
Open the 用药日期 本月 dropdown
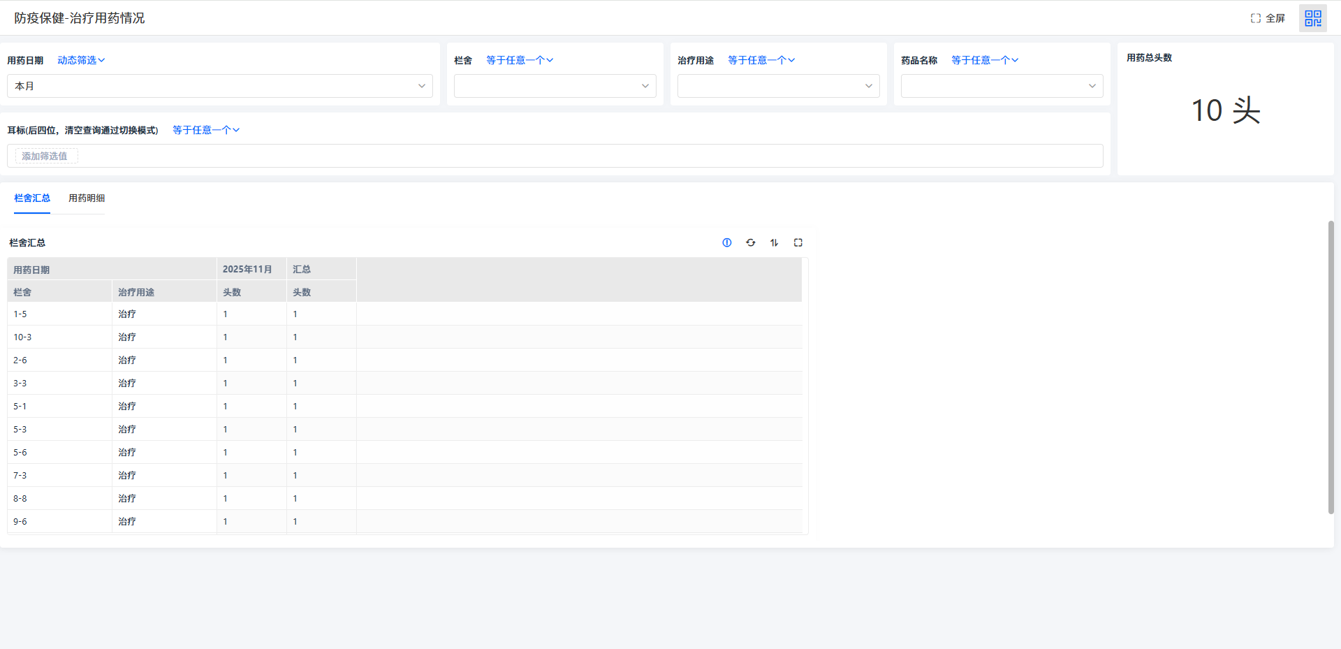[x=219, y=86]
